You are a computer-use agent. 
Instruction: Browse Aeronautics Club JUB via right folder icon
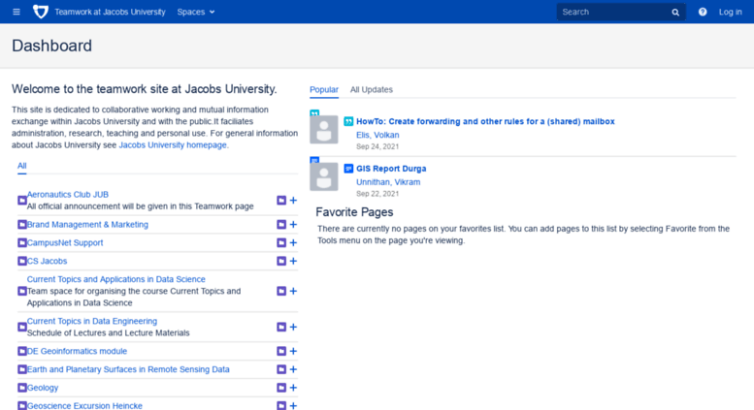tap(281, 201)
